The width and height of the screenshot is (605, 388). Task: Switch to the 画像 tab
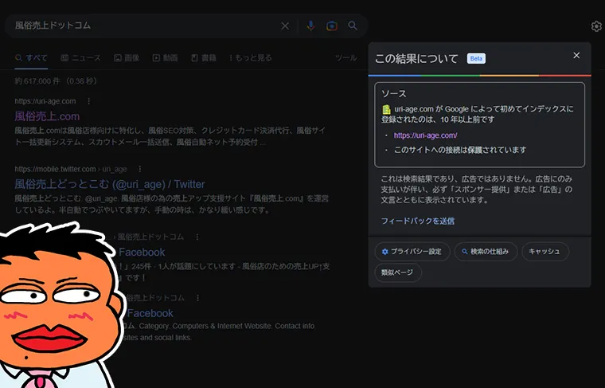click(x=127, y=58)
